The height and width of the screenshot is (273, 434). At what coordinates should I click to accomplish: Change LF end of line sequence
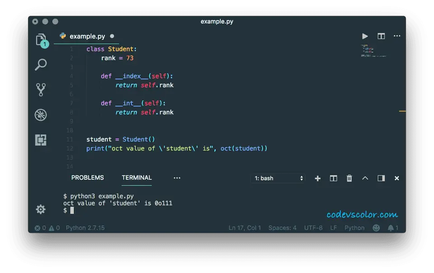334,228
